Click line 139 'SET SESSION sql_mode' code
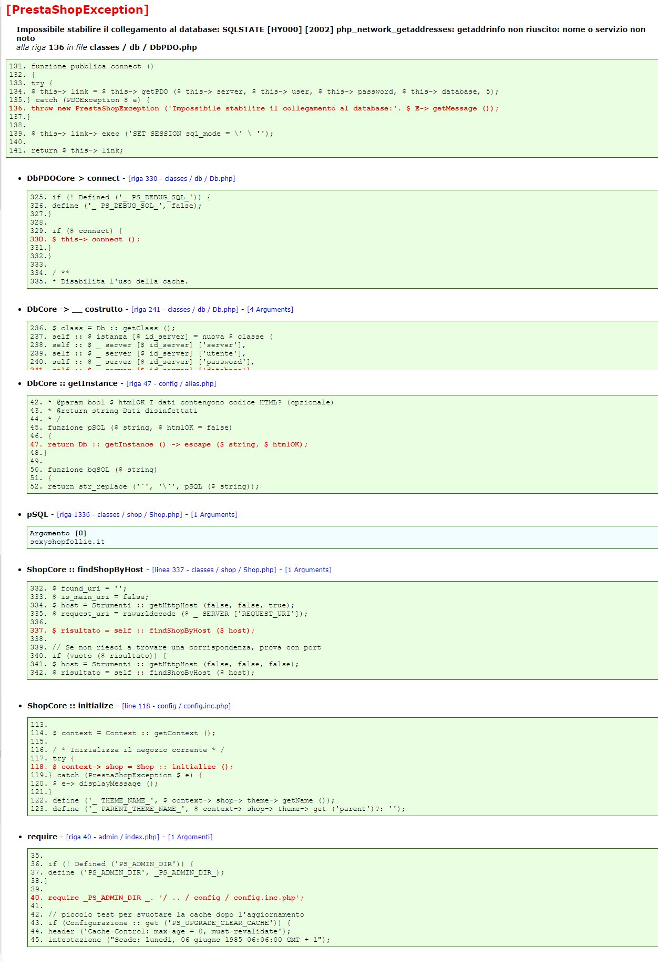The height and width of the screenshot is (966, 658). [x=141, y=134]
